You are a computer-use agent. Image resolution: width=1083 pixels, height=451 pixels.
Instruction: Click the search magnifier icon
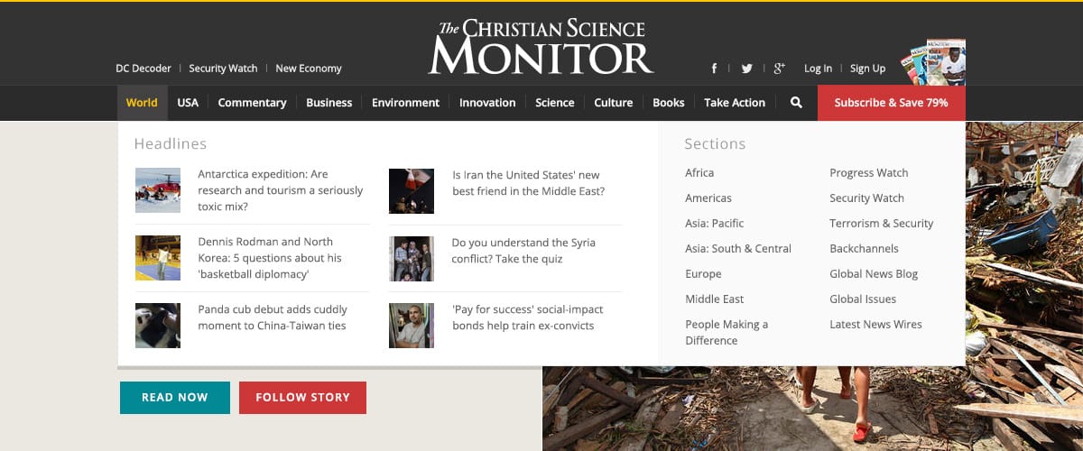[x=796, y=103]
